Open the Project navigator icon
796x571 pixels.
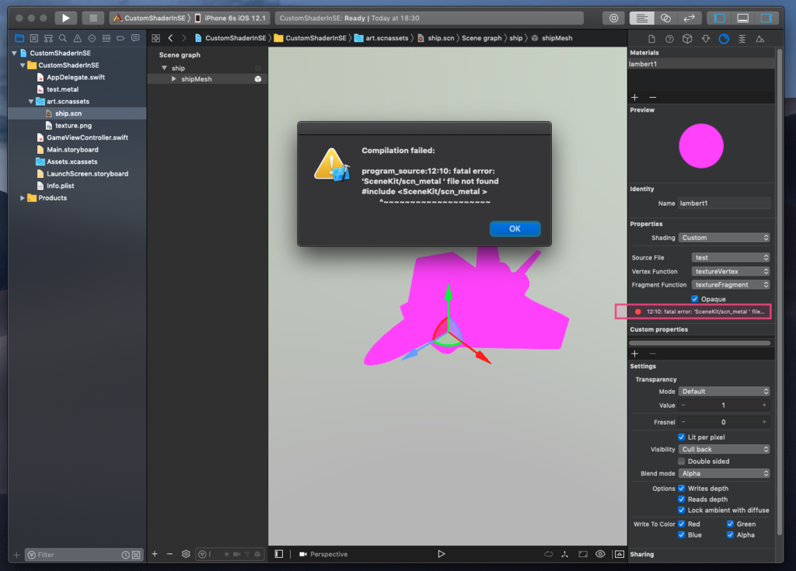19,38
